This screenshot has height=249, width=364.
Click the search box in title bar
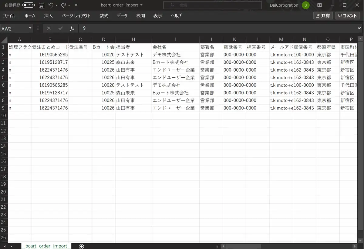point(212,5)
